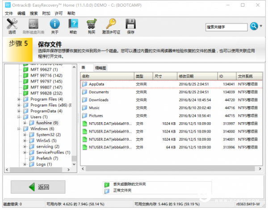Image resolution: width=268 pixels, height=210 pixels.
Task: Expand the servicing (2) node
Action: coord(25,146)
